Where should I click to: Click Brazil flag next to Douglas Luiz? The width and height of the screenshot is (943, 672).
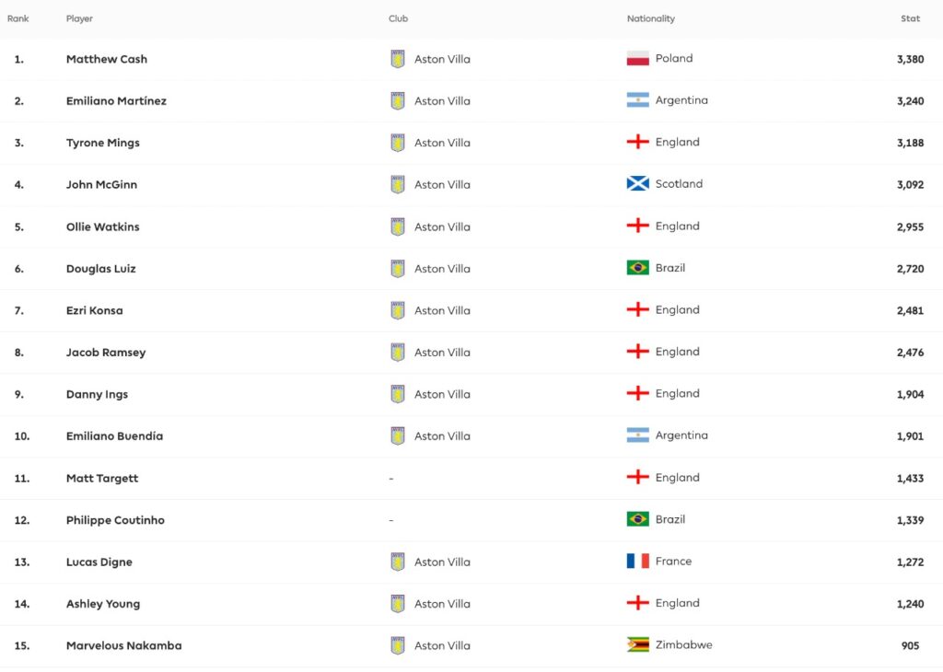pos(637,268)
